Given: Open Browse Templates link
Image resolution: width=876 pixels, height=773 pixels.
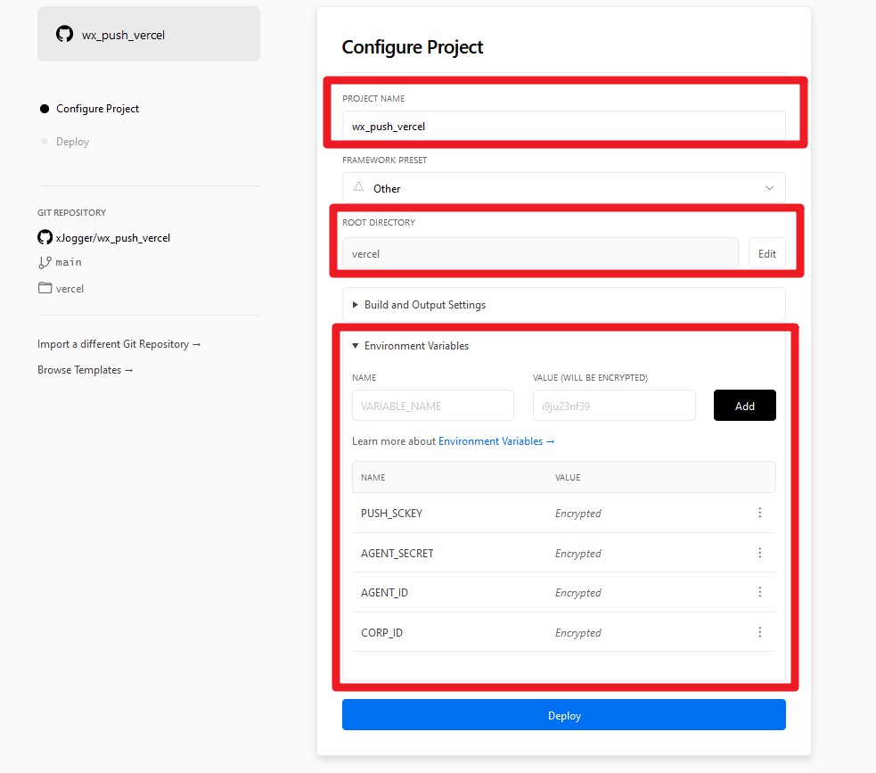Looking at the screenshot, I should pos(85,370).
